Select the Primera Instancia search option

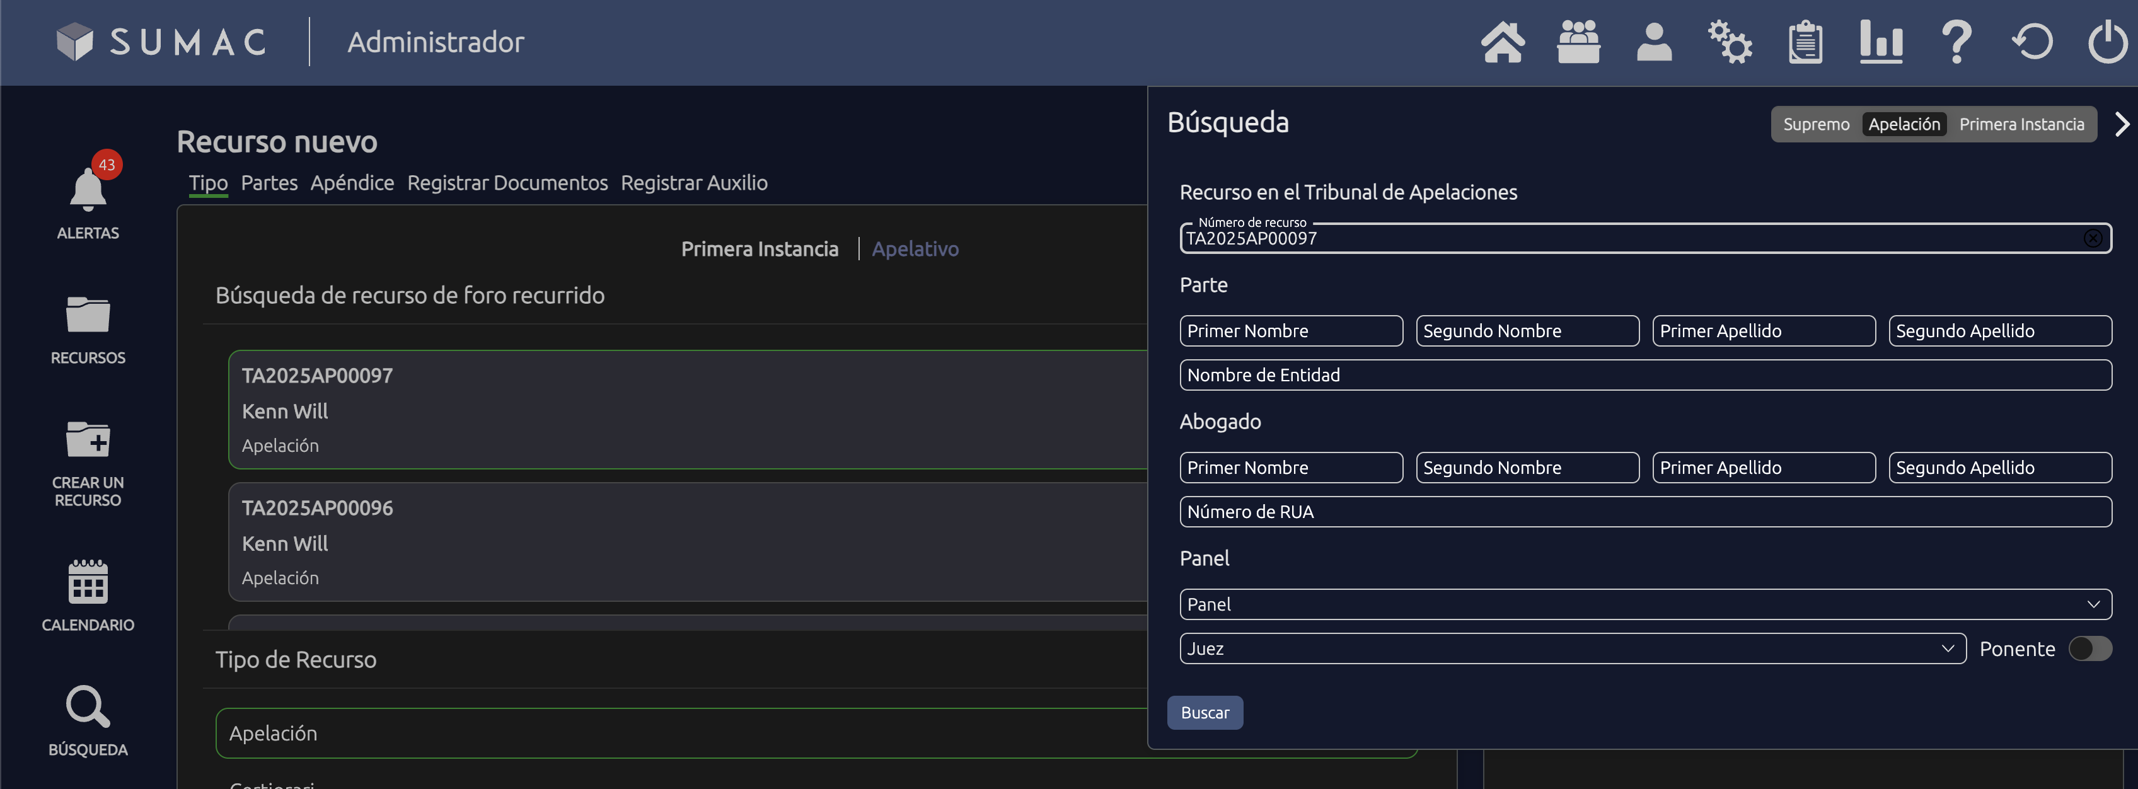click(2021, 124)
